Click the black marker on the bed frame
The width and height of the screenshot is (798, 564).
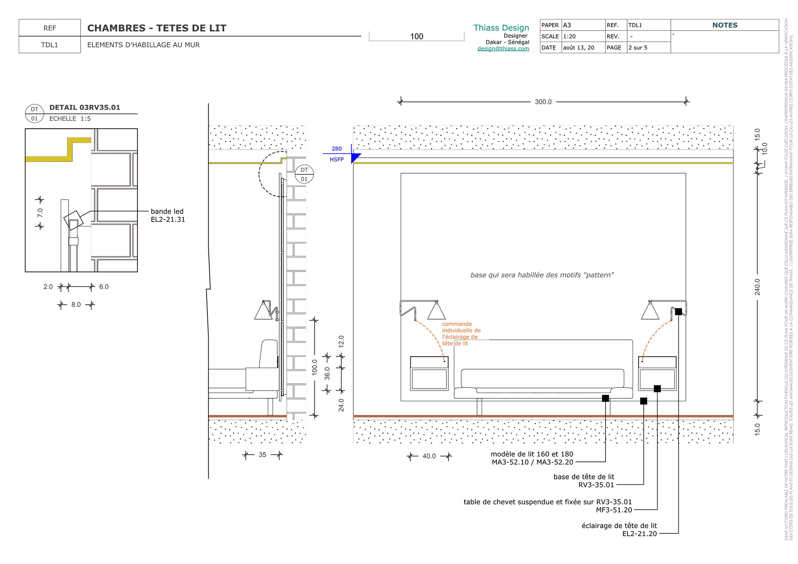coord(606,398)
